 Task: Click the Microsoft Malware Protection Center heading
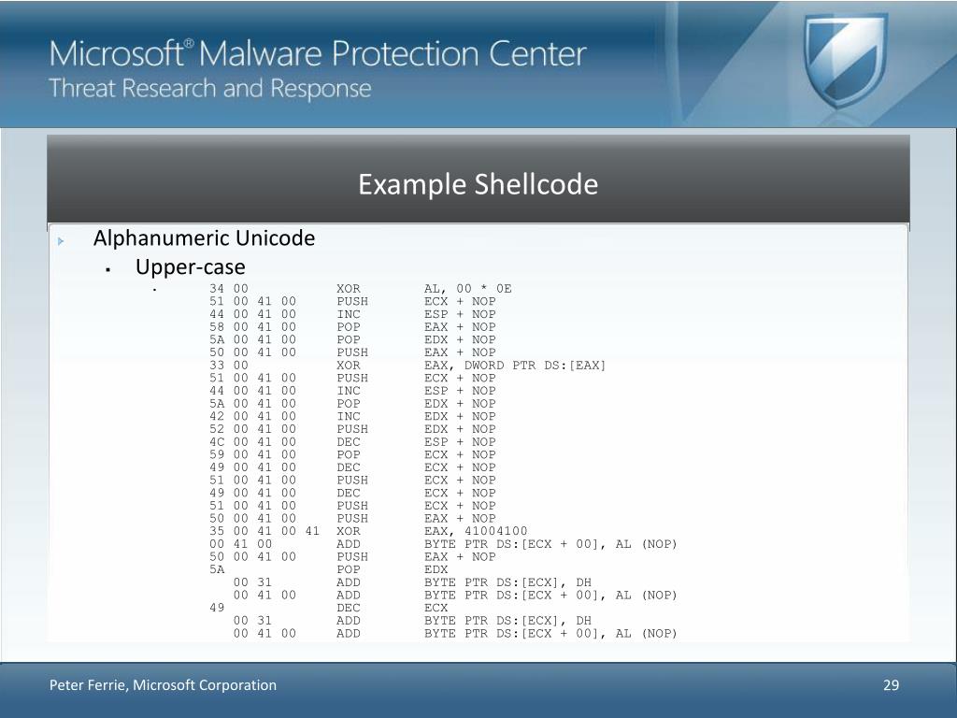click(x=318, y=53)
